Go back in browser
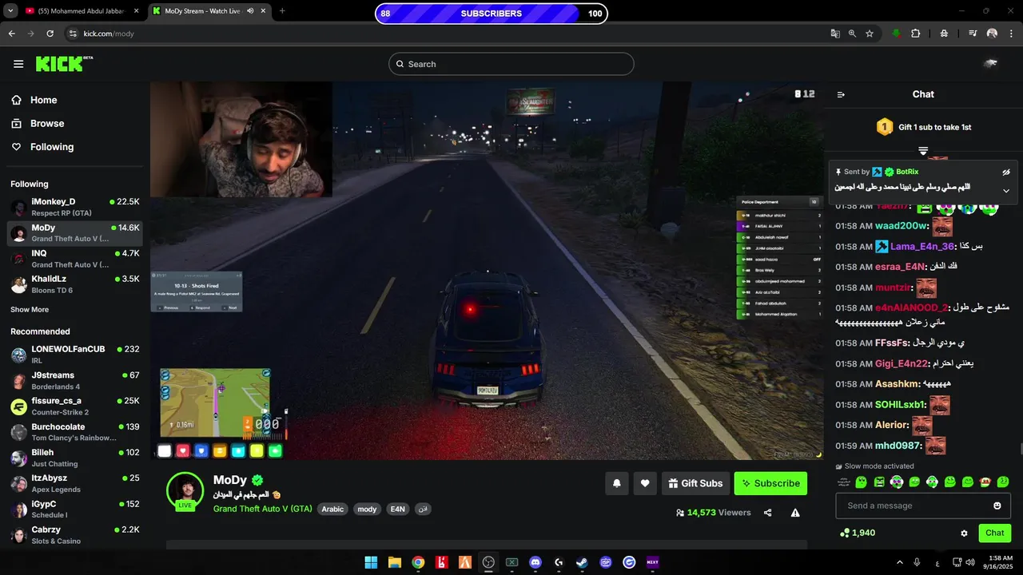The width and height of the screenshot is (1023, 575). [x=12, y=34]
